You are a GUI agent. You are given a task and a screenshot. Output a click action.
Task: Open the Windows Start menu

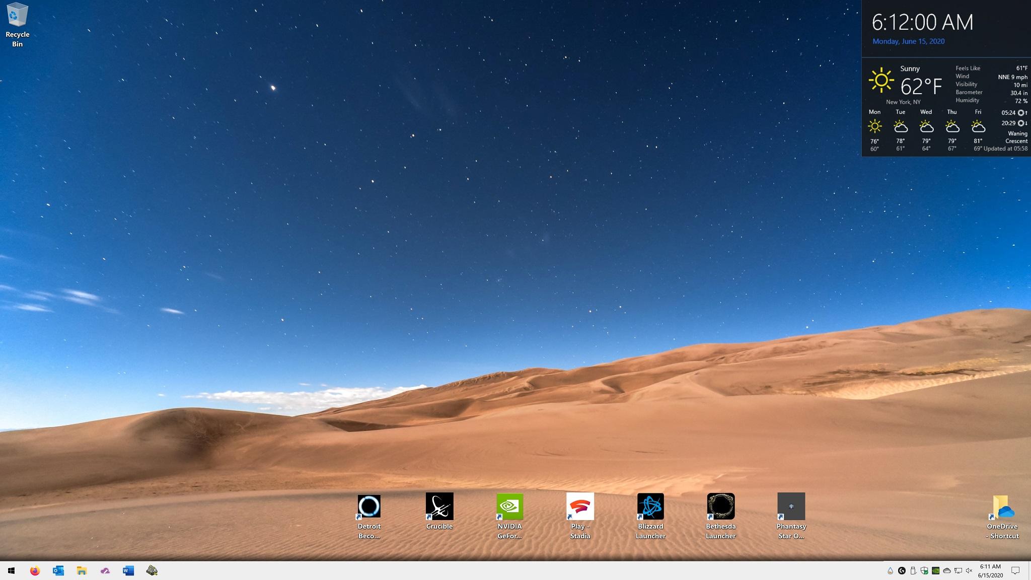[x=11, y=570]
